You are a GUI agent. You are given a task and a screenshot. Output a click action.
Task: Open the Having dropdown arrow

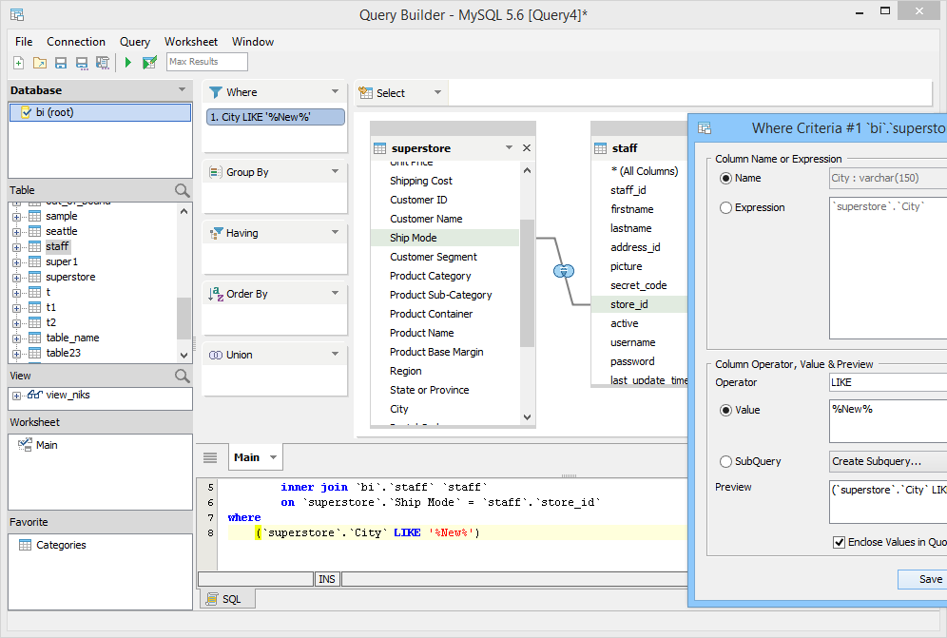pos(336,233)
